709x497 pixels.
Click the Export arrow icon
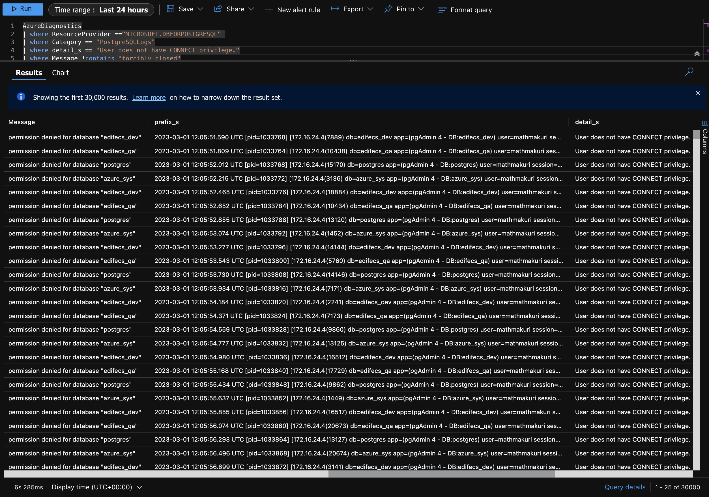click(335, 9)
